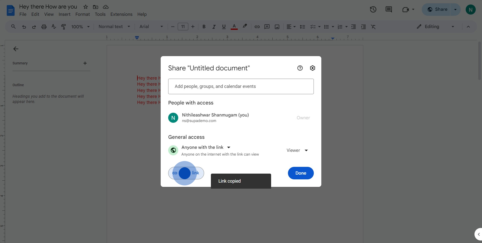Insert an image from the toolbar
The width and height of the screenshot is (482, 243).
(277, 27)
